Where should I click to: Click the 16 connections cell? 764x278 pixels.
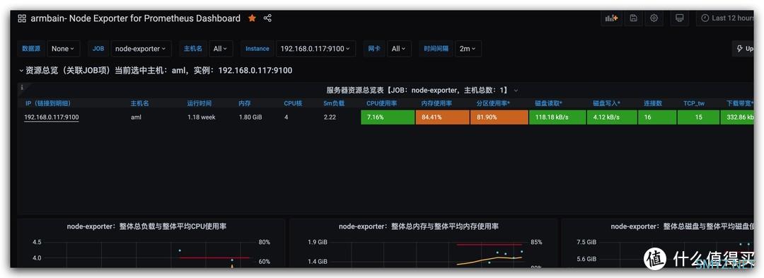pyautogui.click(x=656, y=117)
